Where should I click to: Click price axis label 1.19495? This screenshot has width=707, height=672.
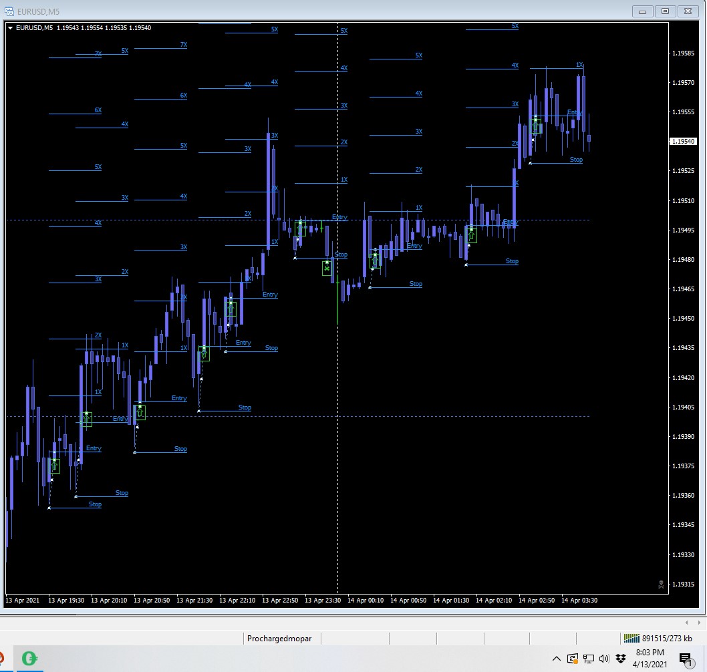[x=683, y=230]
